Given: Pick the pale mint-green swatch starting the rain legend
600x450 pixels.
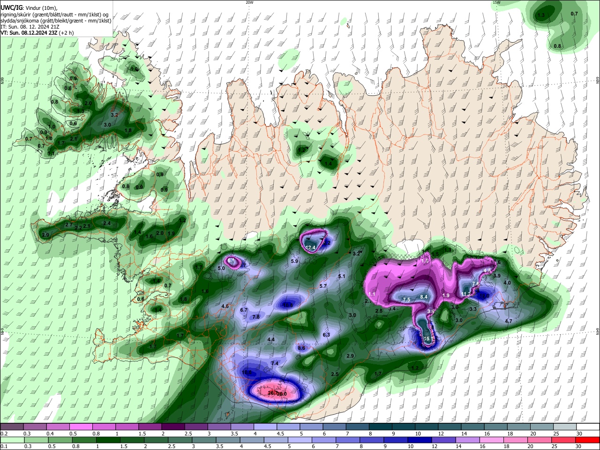Looking at the screenshot, I should (12, 440).
